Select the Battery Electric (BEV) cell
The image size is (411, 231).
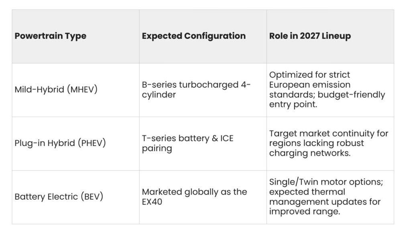[x=75, y=197]
